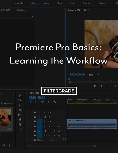This screenshot has width=118, height=153.
Task: Add marker in timeline toolbar
Action: [49, 102]
